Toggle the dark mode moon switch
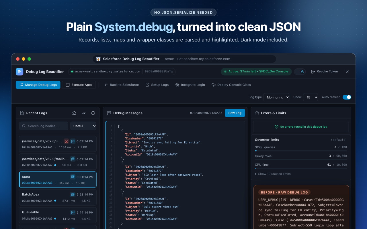Viewport: 367px width, 229px height. (x=300, y=72)
